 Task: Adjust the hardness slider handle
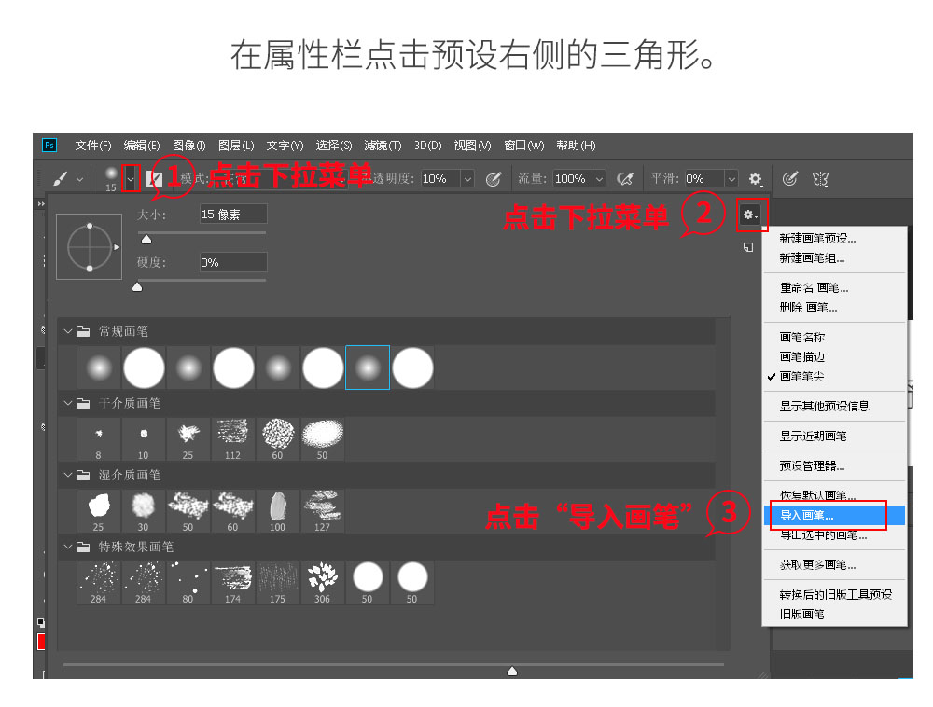(137, 287)
